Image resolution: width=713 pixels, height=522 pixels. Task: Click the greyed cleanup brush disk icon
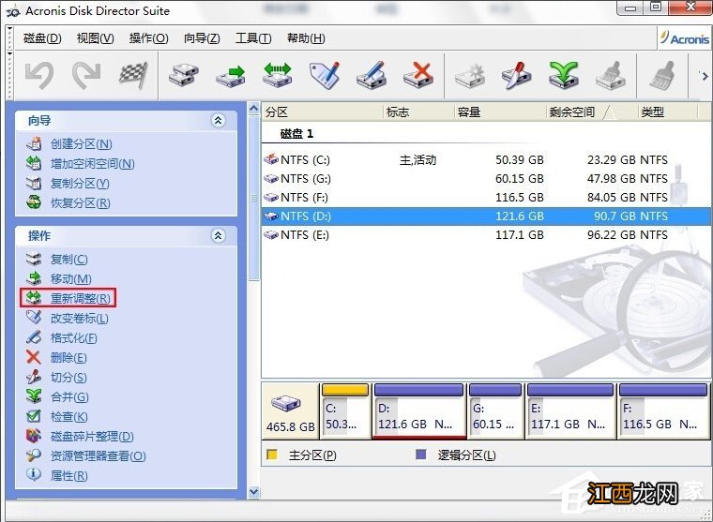(x=611, y=75)
